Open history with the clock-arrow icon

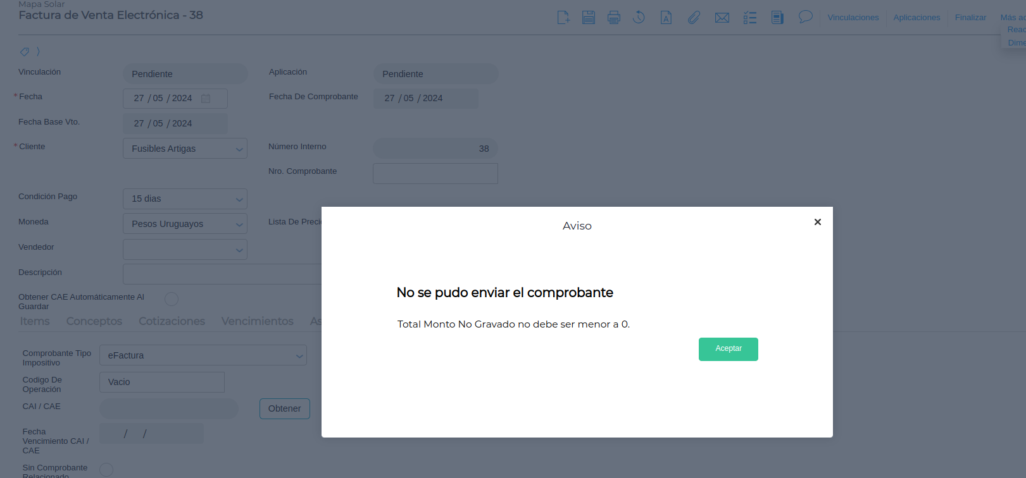coord(639,18)
